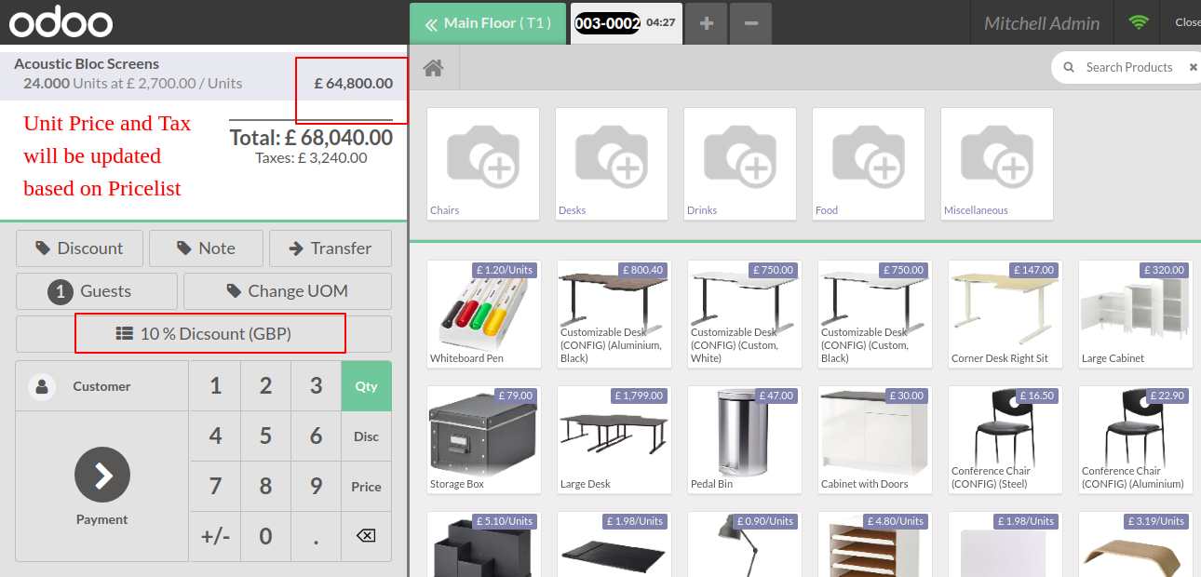The width and height of the screenshot is (1201, 577).
Task: Add Corner Desk Right Sit product
Action: pos(1005,314)
